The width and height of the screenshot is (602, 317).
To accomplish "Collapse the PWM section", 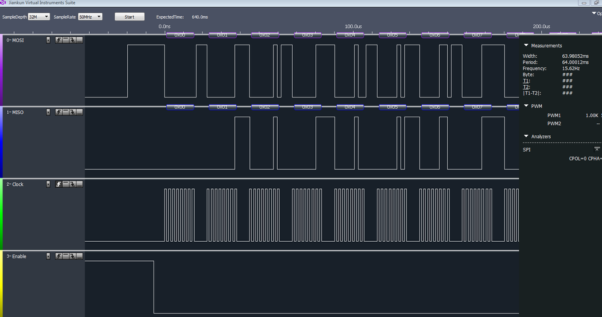I will pos(526,106).
